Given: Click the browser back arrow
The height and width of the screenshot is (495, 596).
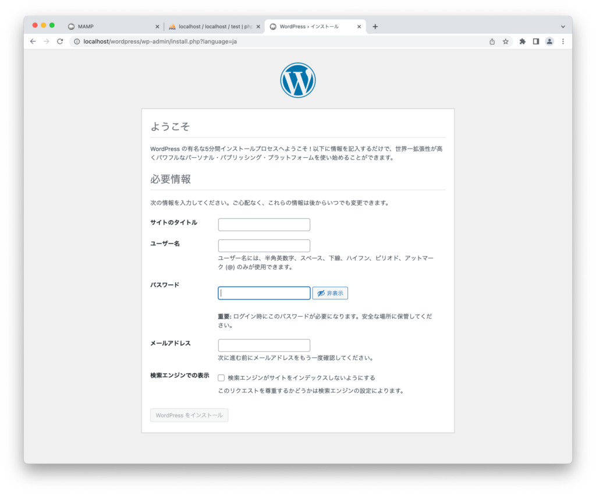Looking at the screenshot, I should tap(33, 41).
